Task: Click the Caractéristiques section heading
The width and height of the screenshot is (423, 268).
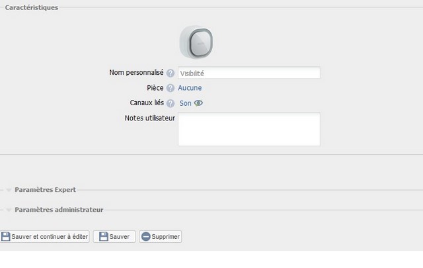Action: 32,7
